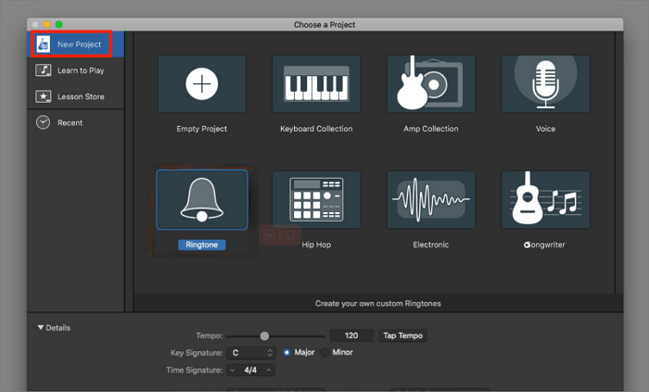This screenshot has width=649, height=392.
Task: Click the Amp Collection label
Action: [x=431, y=129]
